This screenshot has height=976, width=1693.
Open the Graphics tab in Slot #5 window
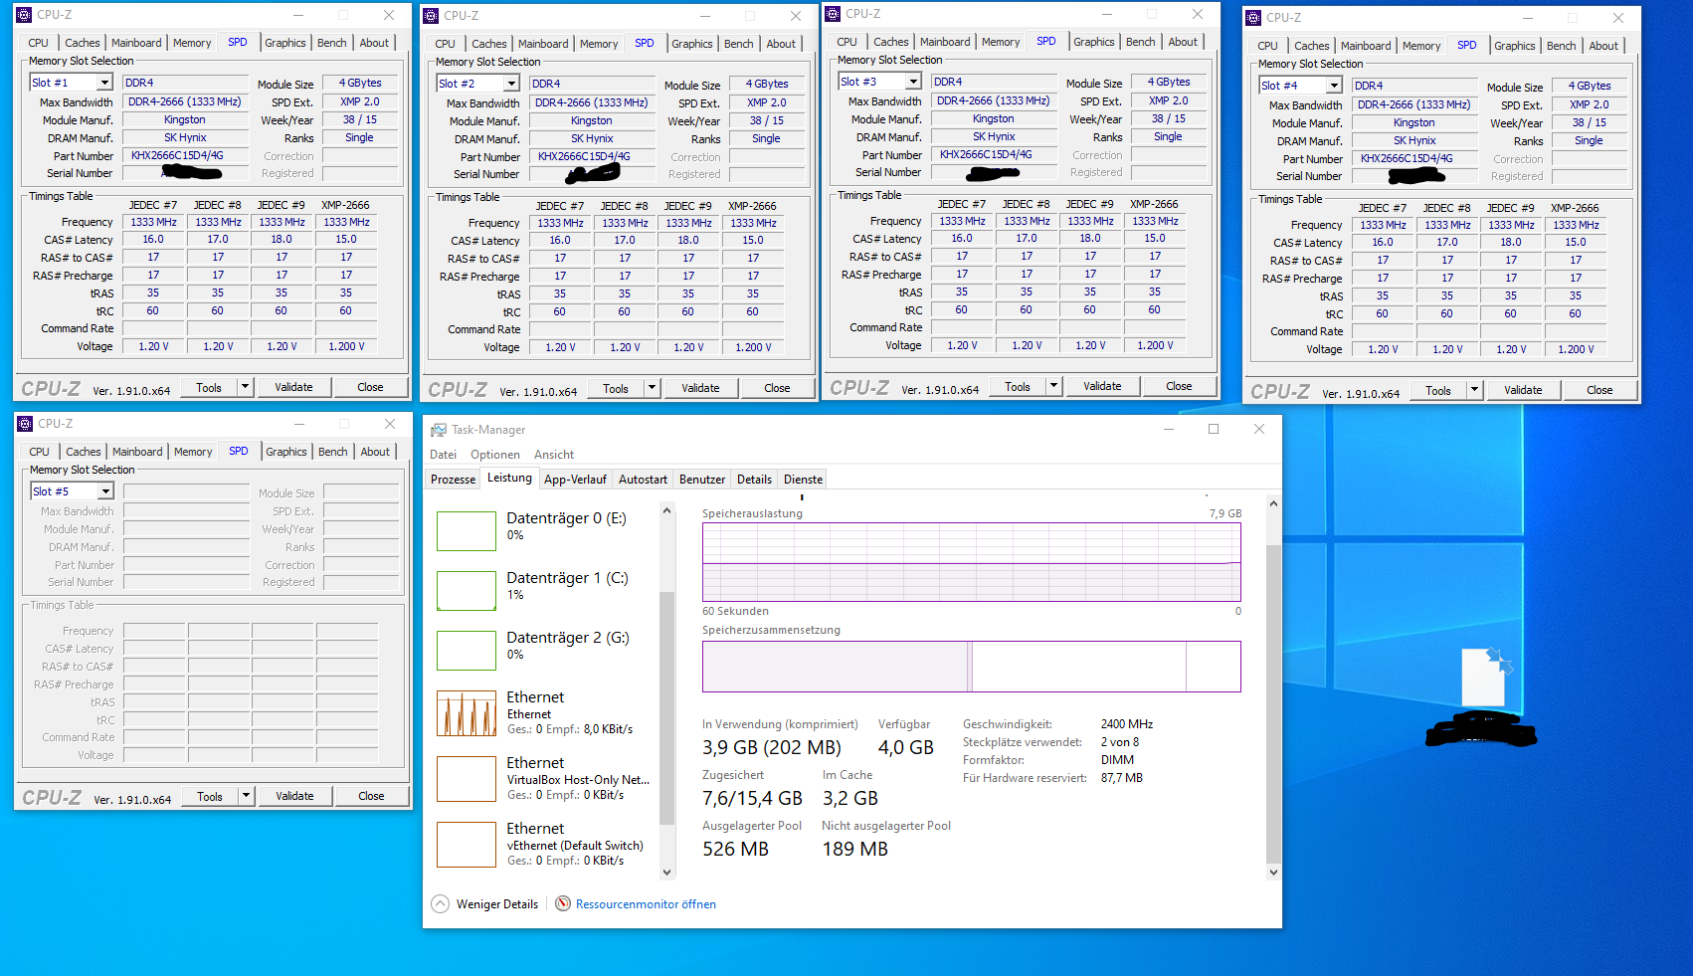pyautogui.click(x=286, y=452)
